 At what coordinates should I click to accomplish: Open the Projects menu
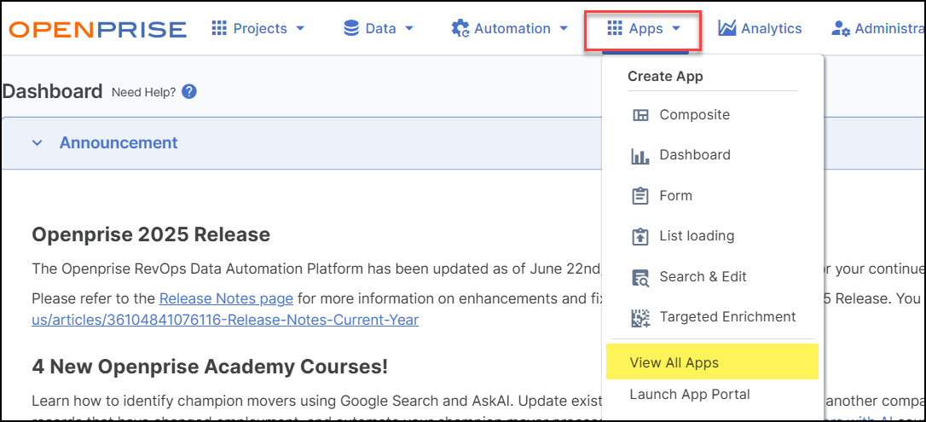coord(258,28)
